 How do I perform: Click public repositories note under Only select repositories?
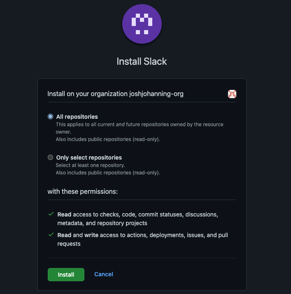coord(108,172)
